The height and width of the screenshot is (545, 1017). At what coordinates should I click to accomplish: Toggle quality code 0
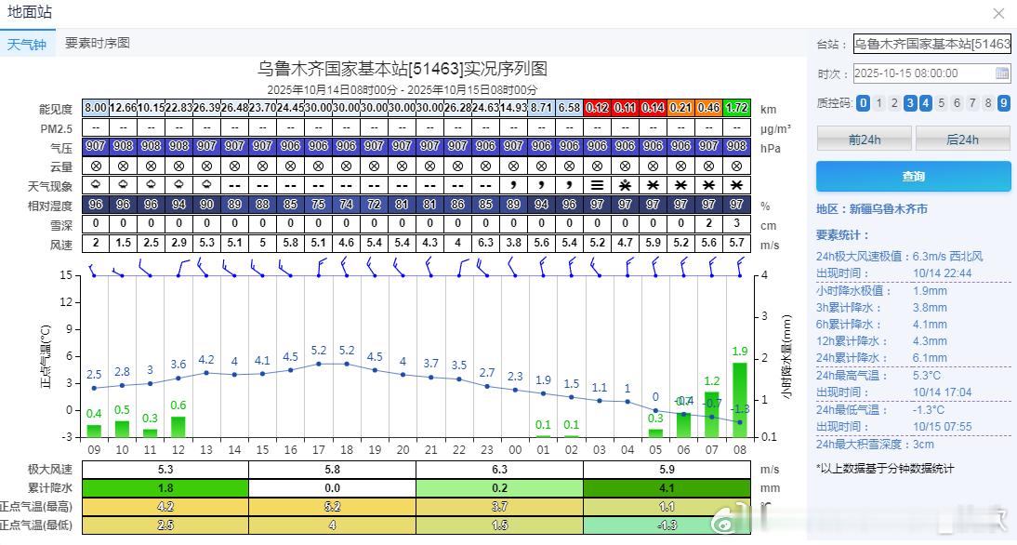(x=863, y=103)
